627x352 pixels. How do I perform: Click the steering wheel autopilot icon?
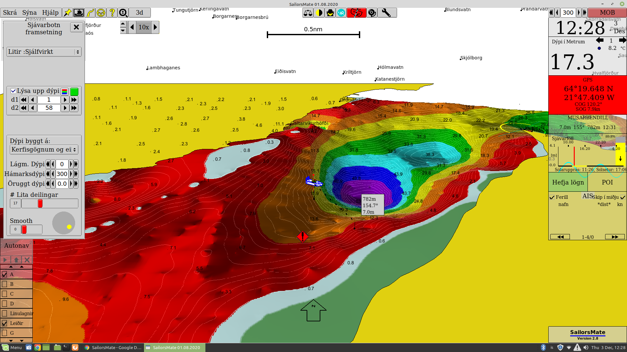pyautogui.click(x=101, y=13)
